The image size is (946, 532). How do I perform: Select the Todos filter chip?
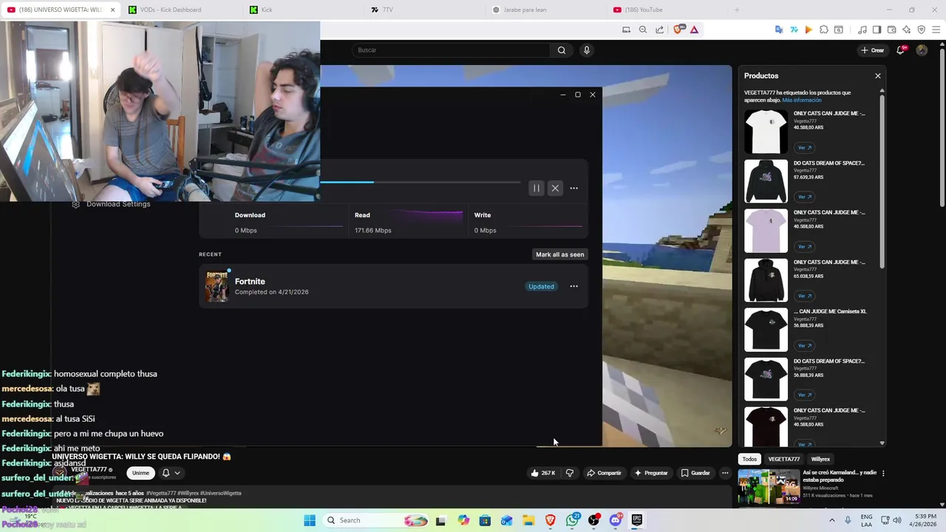[x=749, y=459]
